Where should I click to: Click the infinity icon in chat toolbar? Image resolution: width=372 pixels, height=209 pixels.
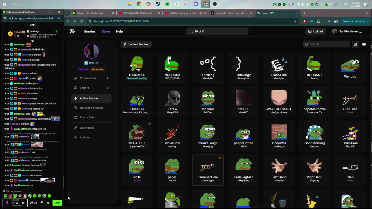pyautogui.click(x=35, y=203)
